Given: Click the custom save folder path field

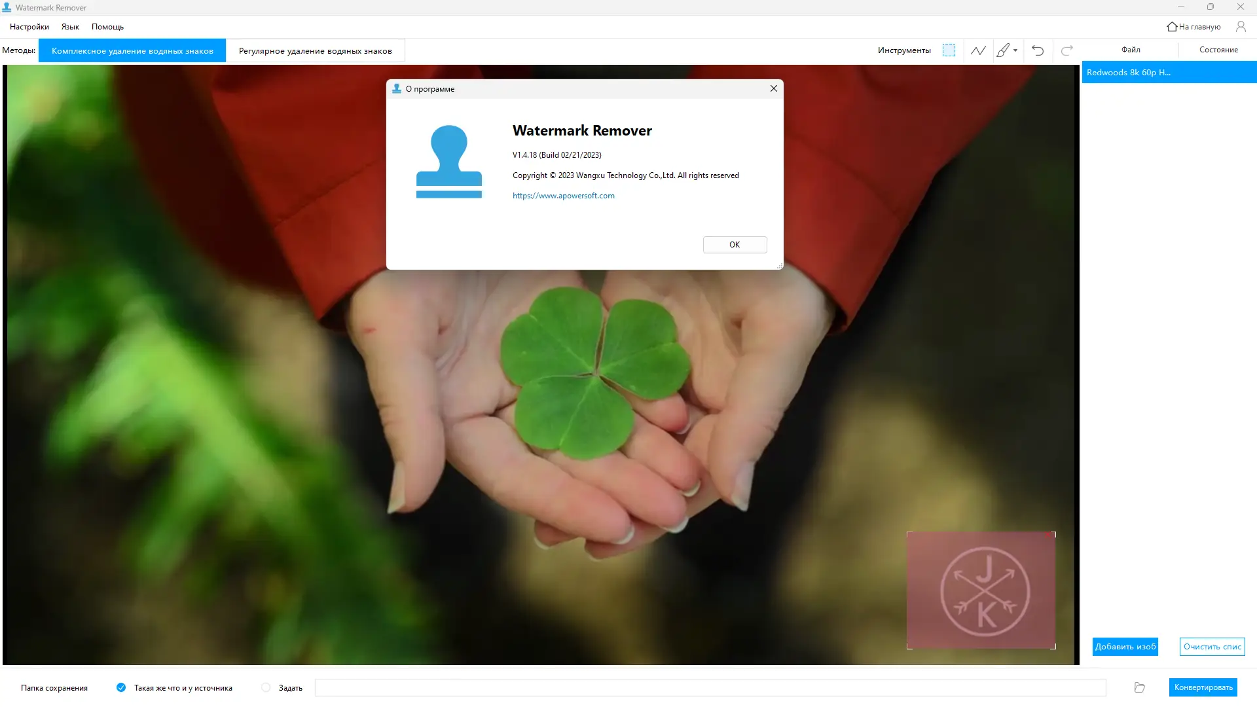Looking at the screenshot, I should point(710,687).
